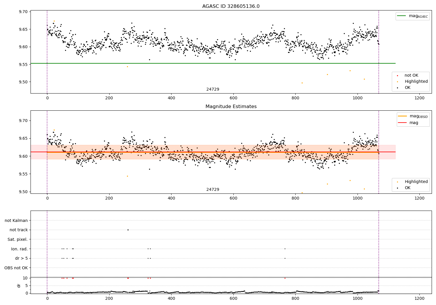Click the 24729 label in middle plot
This screenshot has width=436, height=305.
pos(213,190)
